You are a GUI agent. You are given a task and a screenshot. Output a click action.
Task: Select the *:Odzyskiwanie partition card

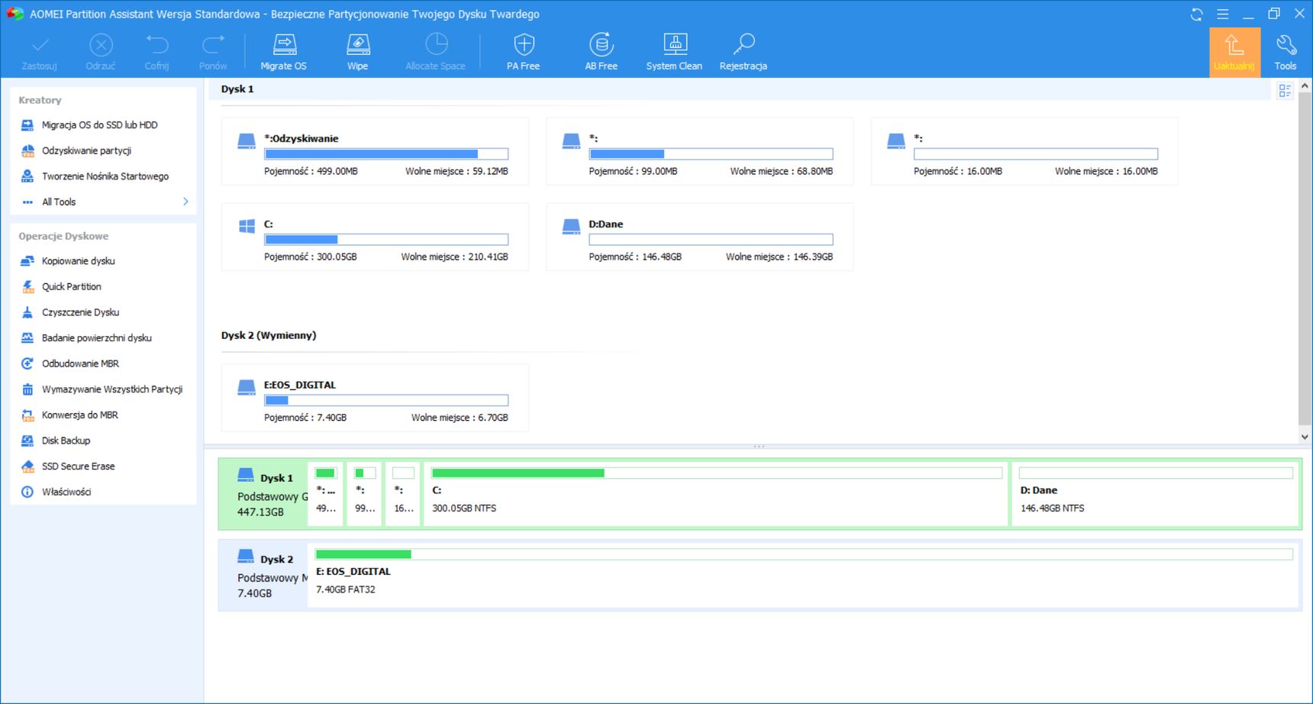coord(375,151)
